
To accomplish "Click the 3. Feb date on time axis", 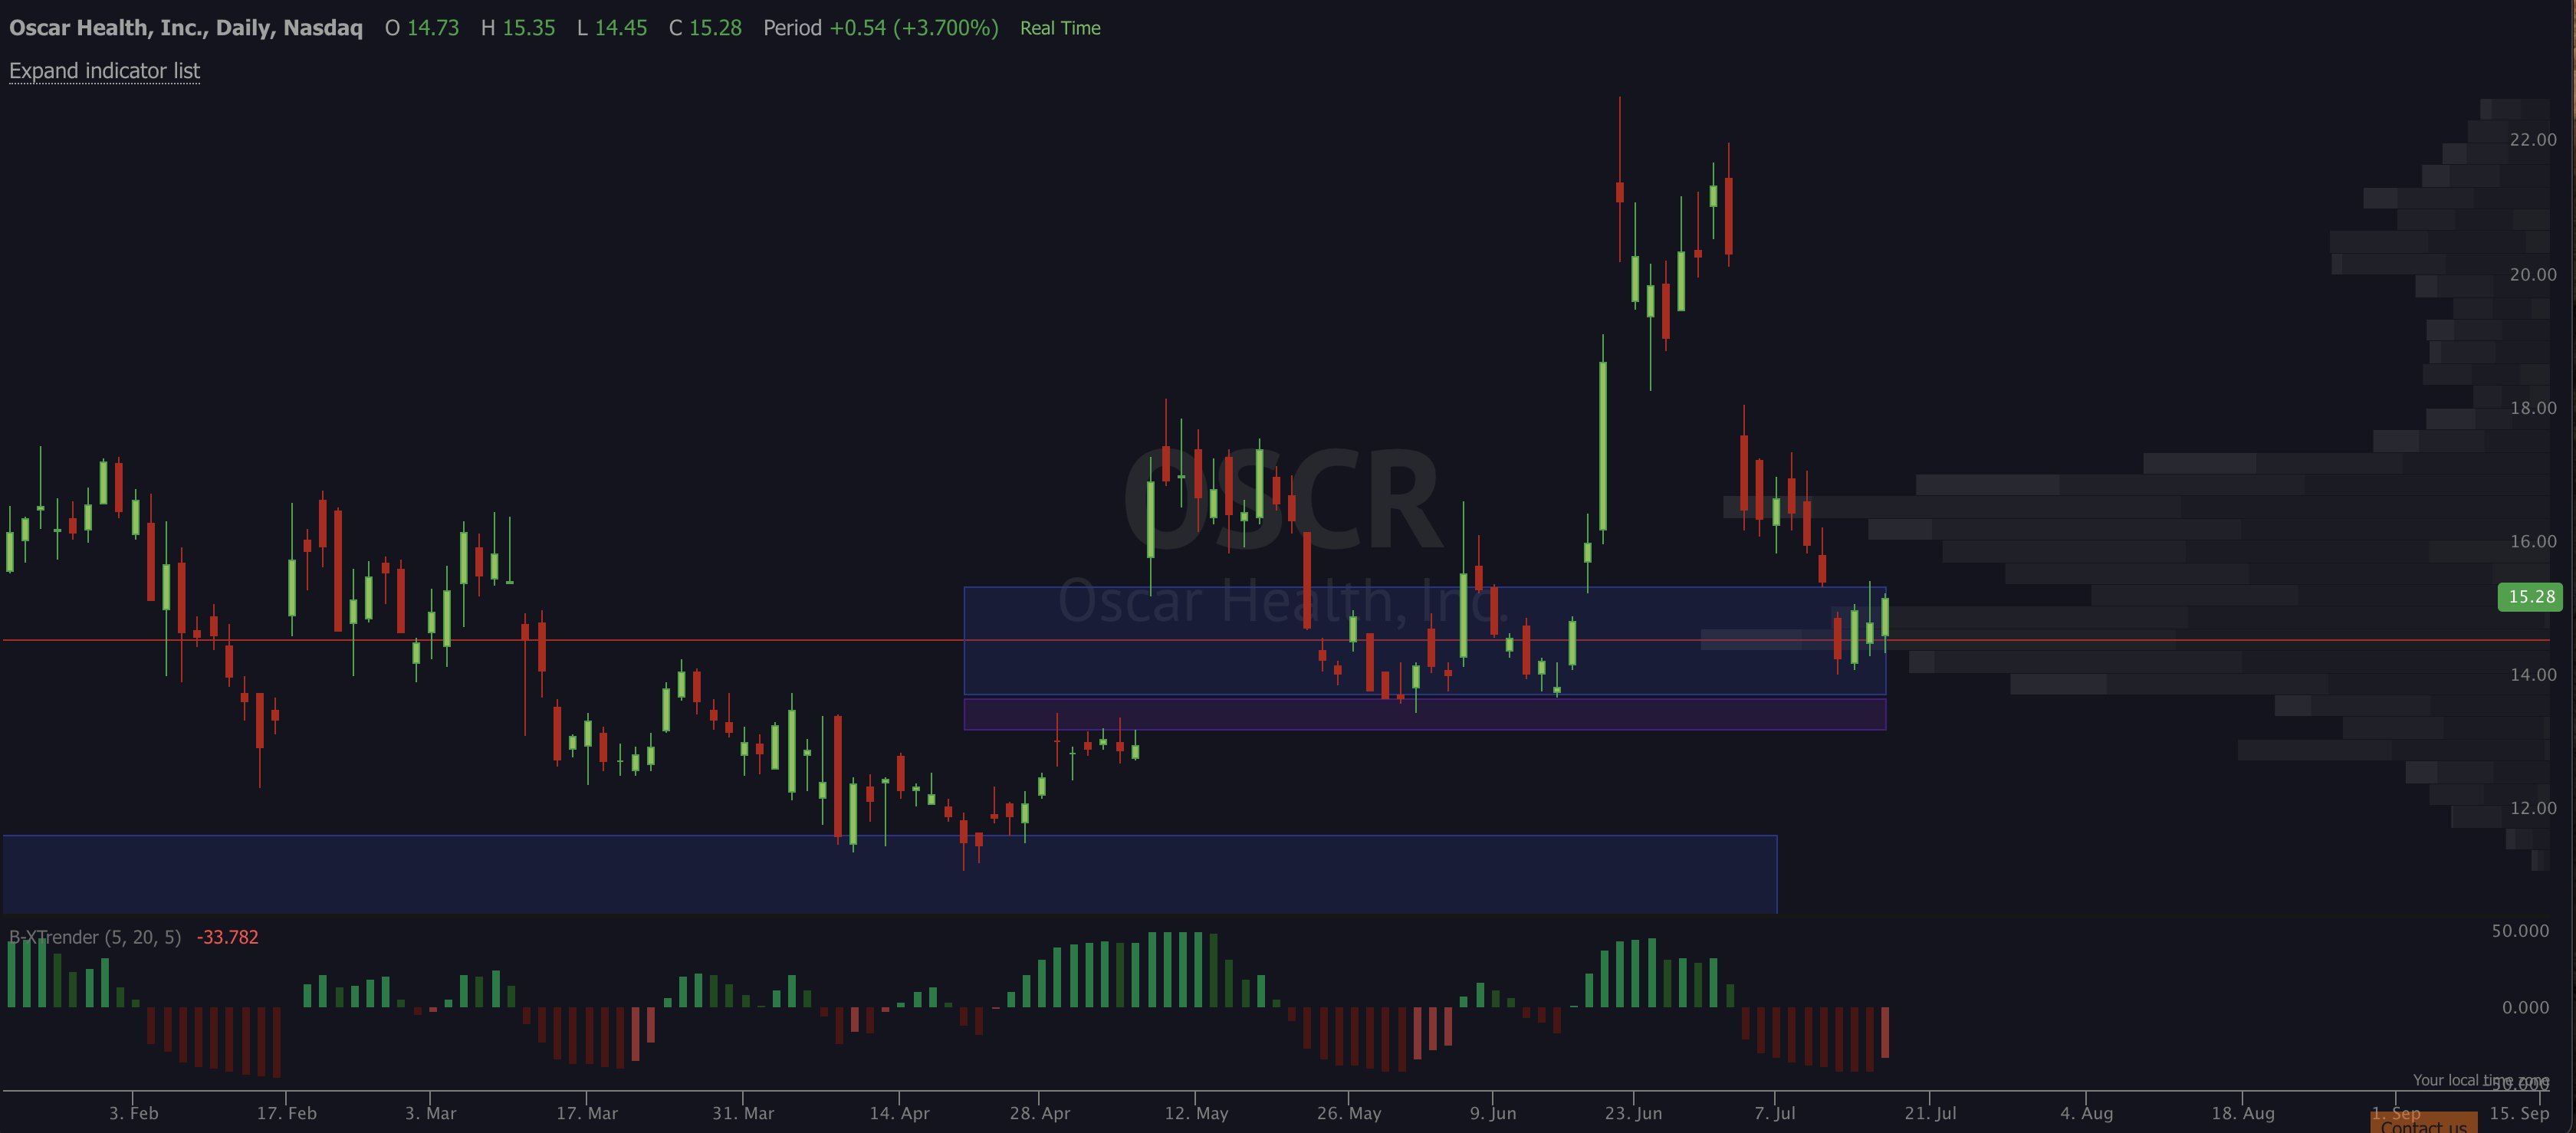I will [x=133, y=1113].
